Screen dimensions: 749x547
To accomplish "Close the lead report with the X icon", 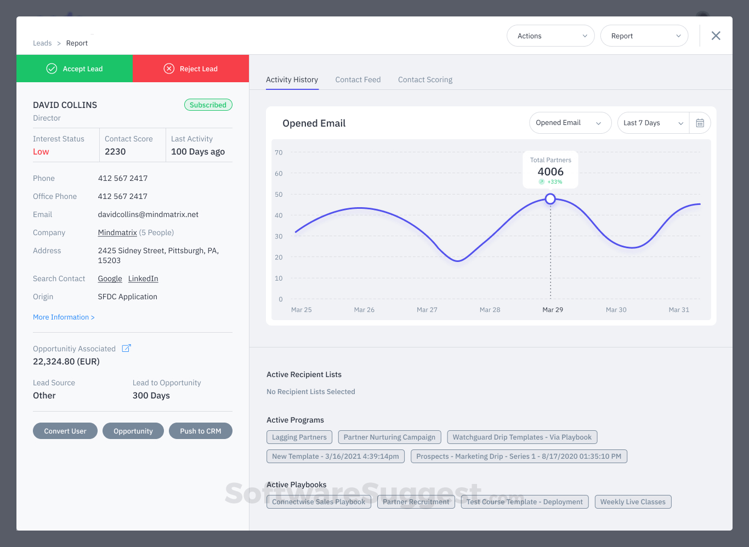I will coord(716,35).
